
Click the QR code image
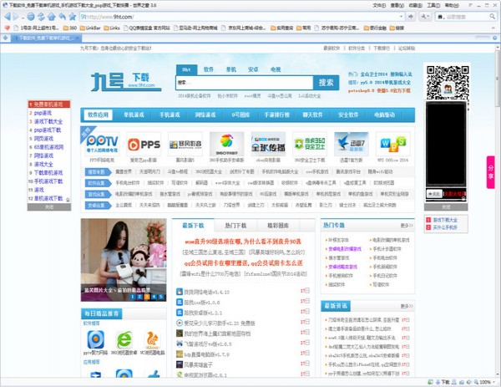[448, 83]
